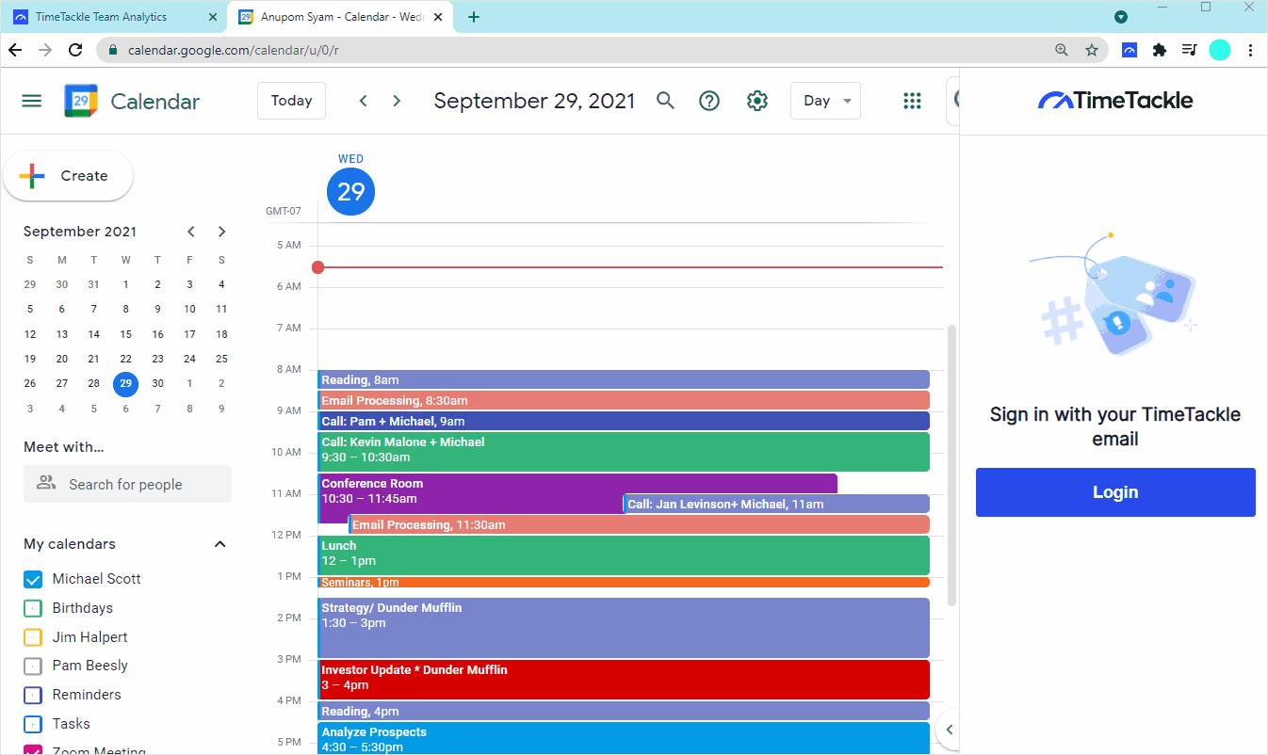Show next month in mini calendar
Image resolution: width=1268 pixels, height=755 pixels.
click(221, 232)
